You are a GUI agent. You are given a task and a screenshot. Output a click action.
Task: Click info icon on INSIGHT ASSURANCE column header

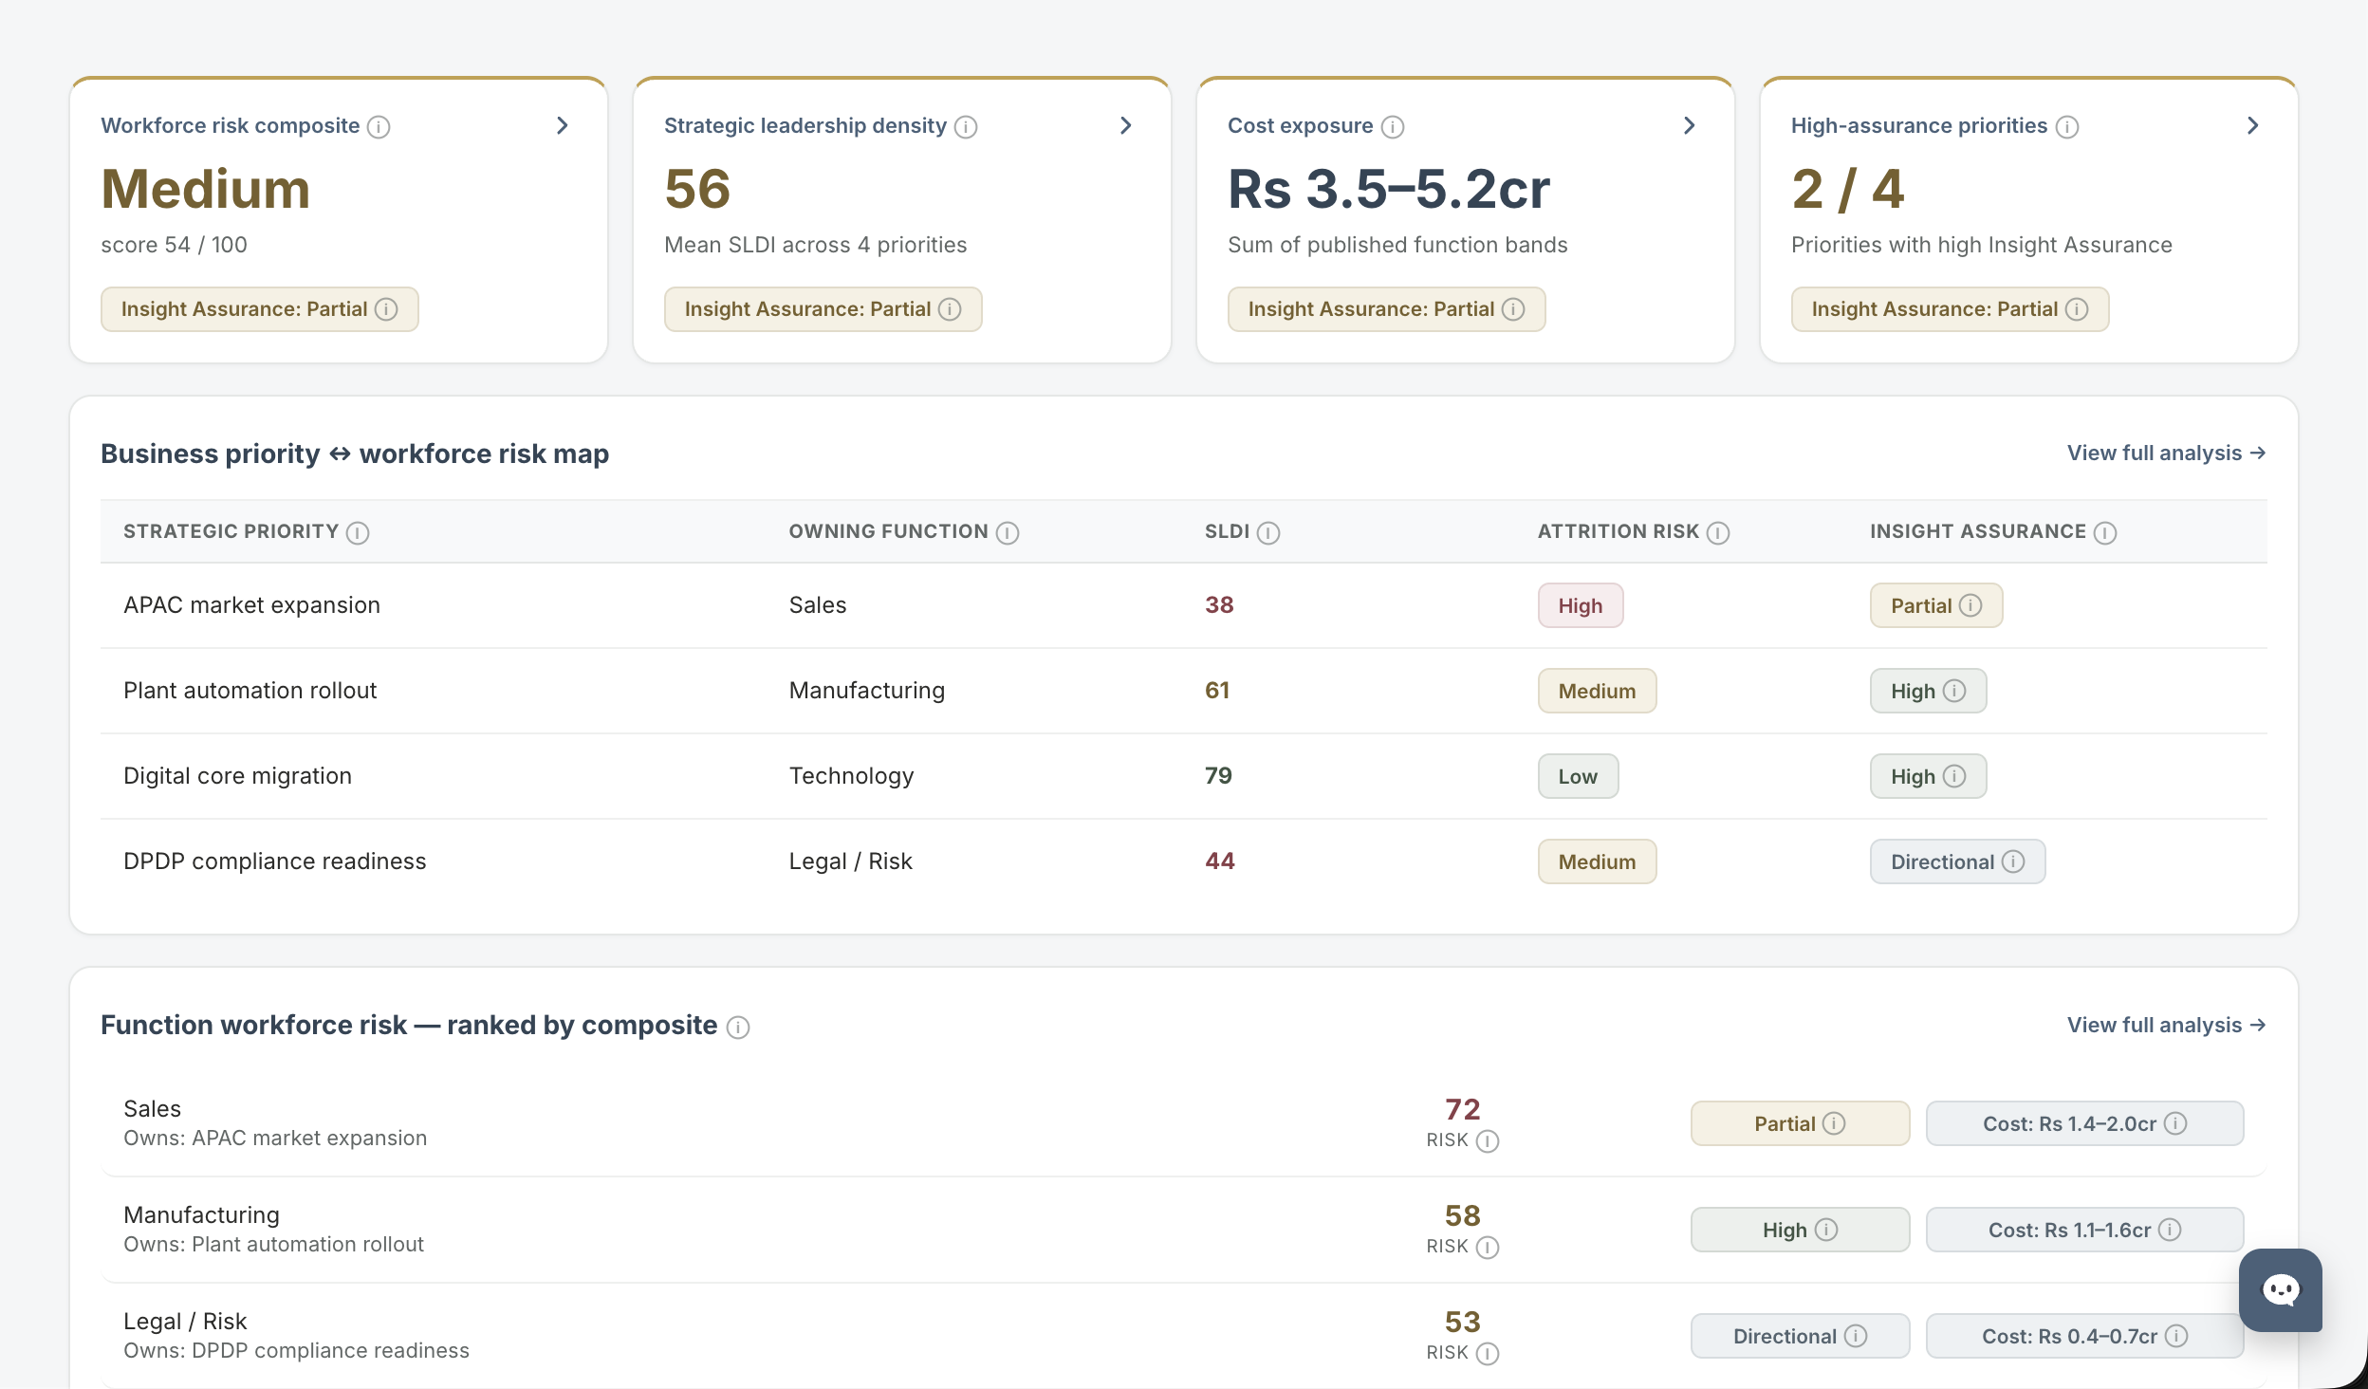pyautogui.click(x=2105, y=532)
